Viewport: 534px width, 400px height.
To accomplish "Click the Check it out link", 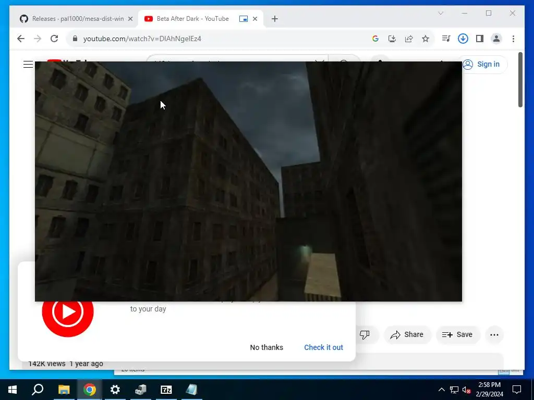I will pos(323,347).
